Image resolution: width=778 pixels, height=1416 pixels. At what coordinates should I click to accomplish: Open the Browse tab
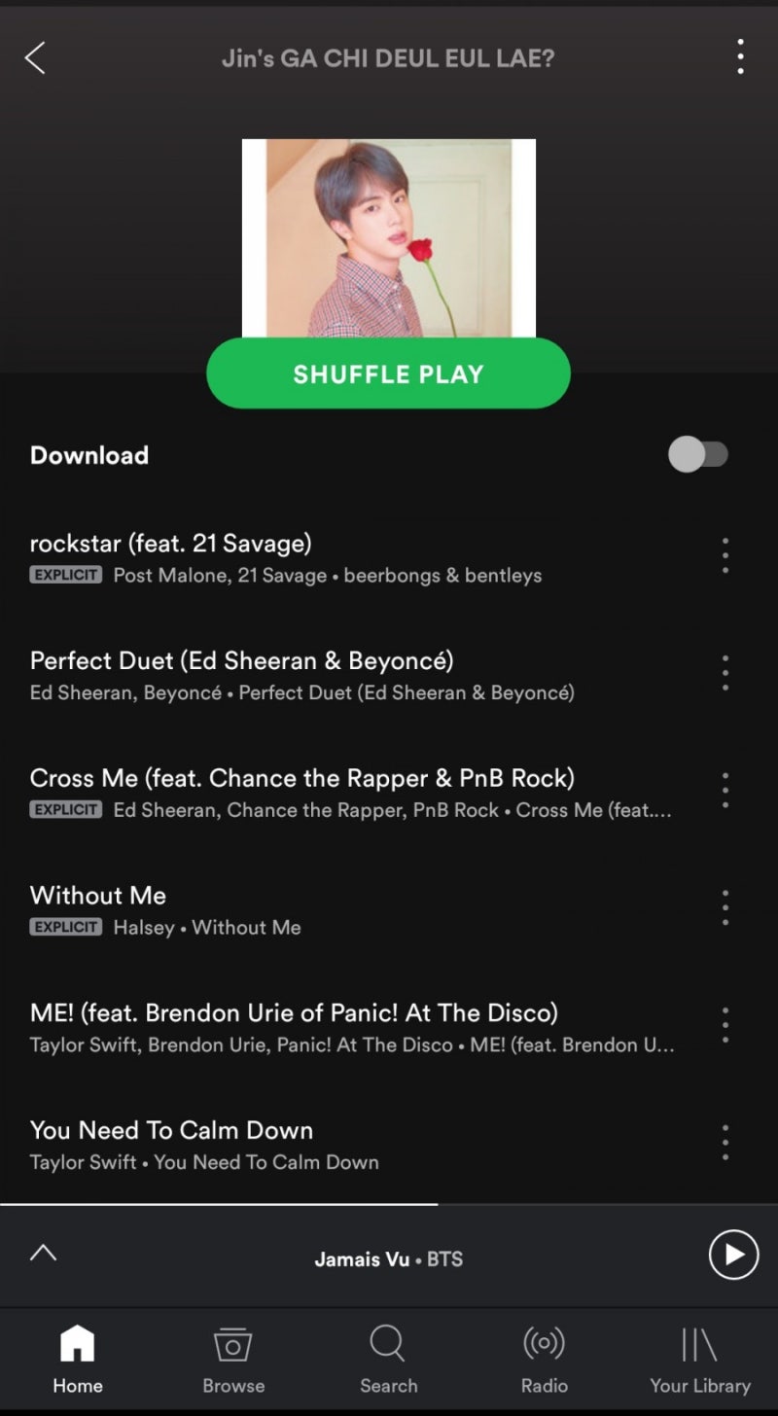click(x=233, y=1360)
